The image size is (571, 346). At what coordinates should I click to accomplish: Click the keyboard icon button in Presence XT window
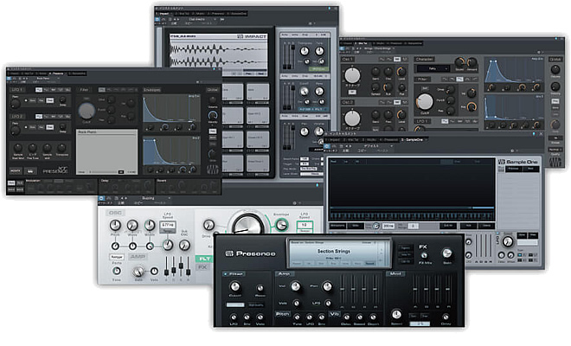(30, 170)
